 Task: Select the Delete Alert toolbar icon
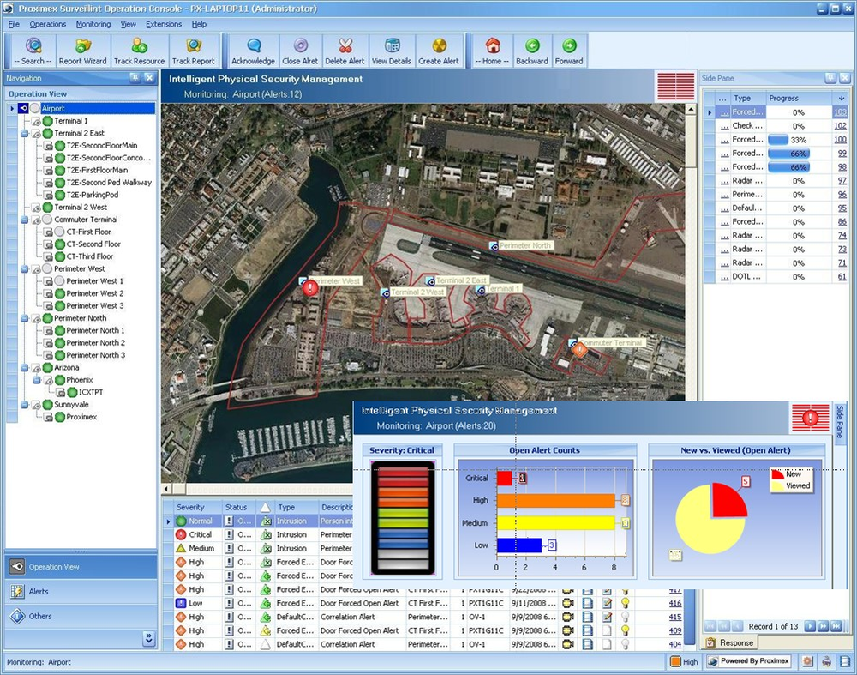pos(346,50)
